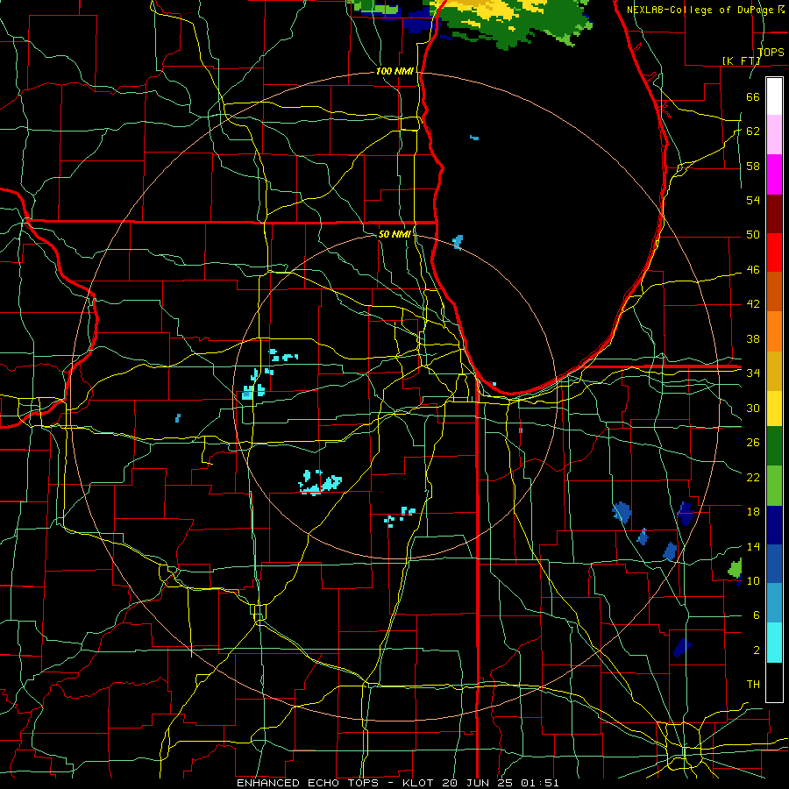
Task: Click the white swatch on the tops legend
Action: pos(774,96)
